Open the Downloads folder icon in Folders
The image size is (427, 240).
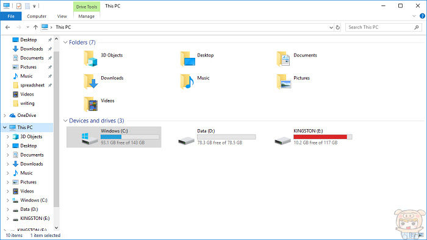point(90,81)
